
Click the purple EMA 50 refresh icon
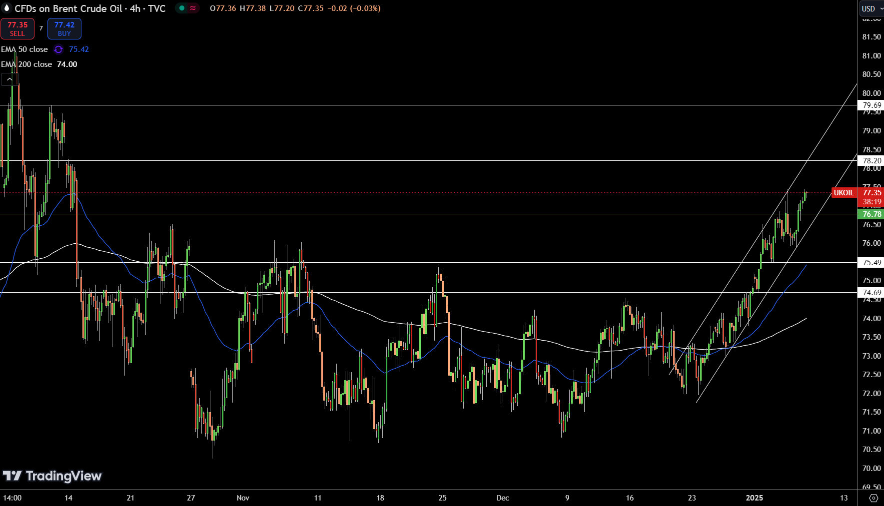58,49
